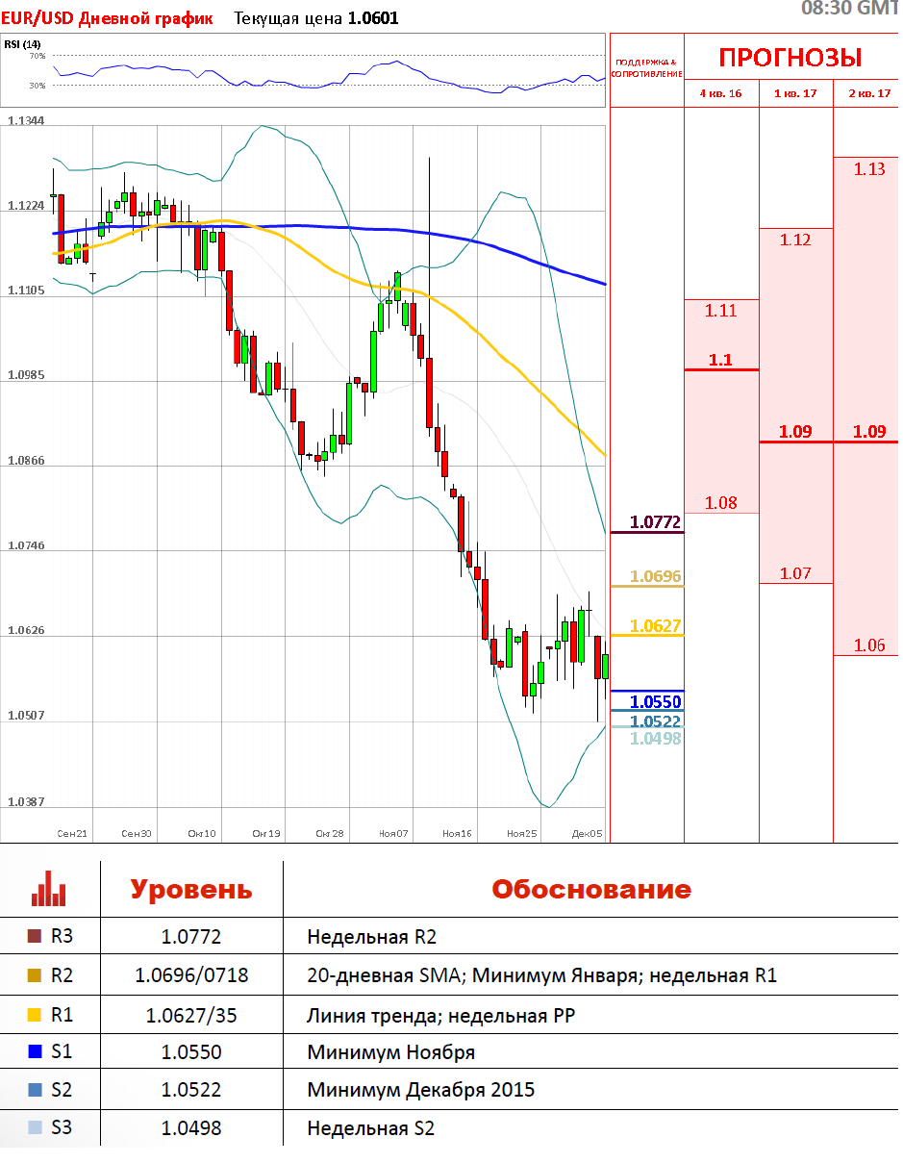Click the "Уровень" column header
This screenshot has height=1163, width=903.
[191, 889]
